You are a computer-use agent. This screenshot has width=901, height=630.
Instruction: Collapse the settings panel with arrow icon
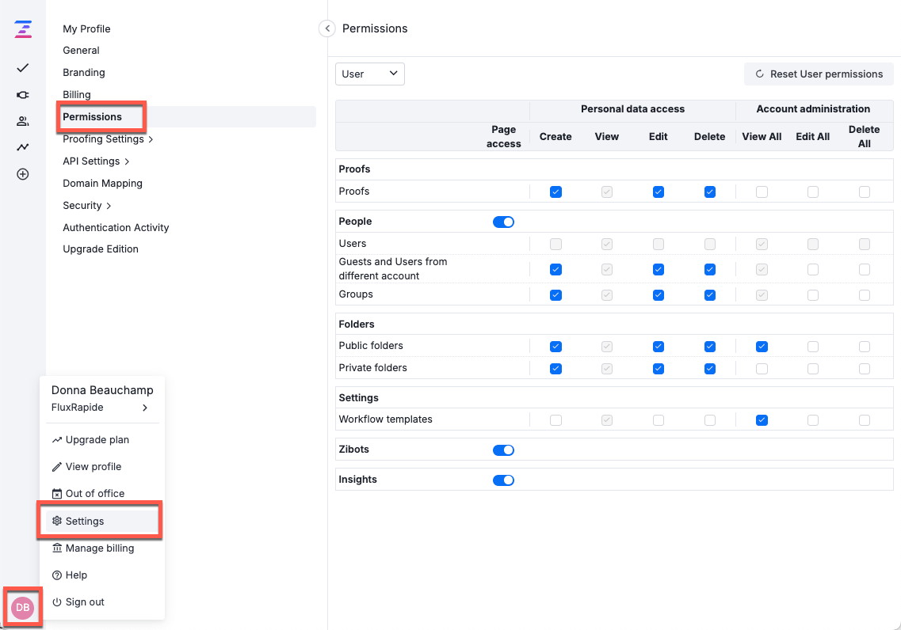326,28
